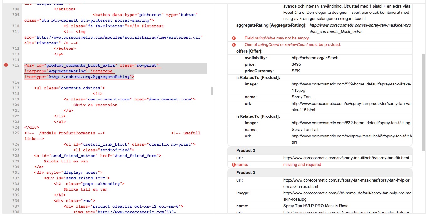Click the image URL for spray-tan-vätska-115.jpg
This screenshot has width=429, height=216.
coord(351,87)
